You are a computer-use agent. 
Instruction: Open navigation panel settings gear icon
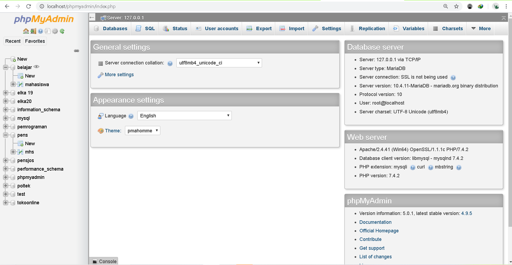55,31
